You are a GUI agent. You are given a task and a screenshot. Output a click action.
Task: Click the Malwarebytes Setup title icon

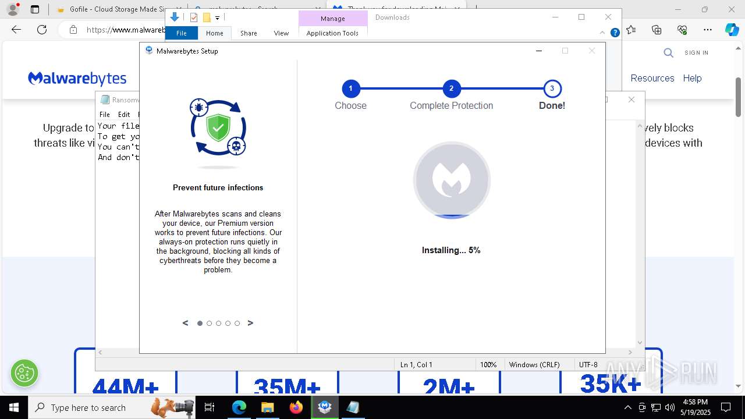(x=150, y=51)
